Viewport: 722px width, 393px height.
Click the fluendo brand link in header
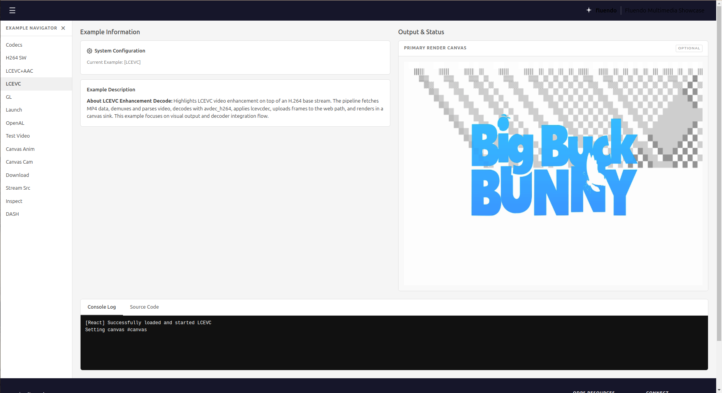606,10
